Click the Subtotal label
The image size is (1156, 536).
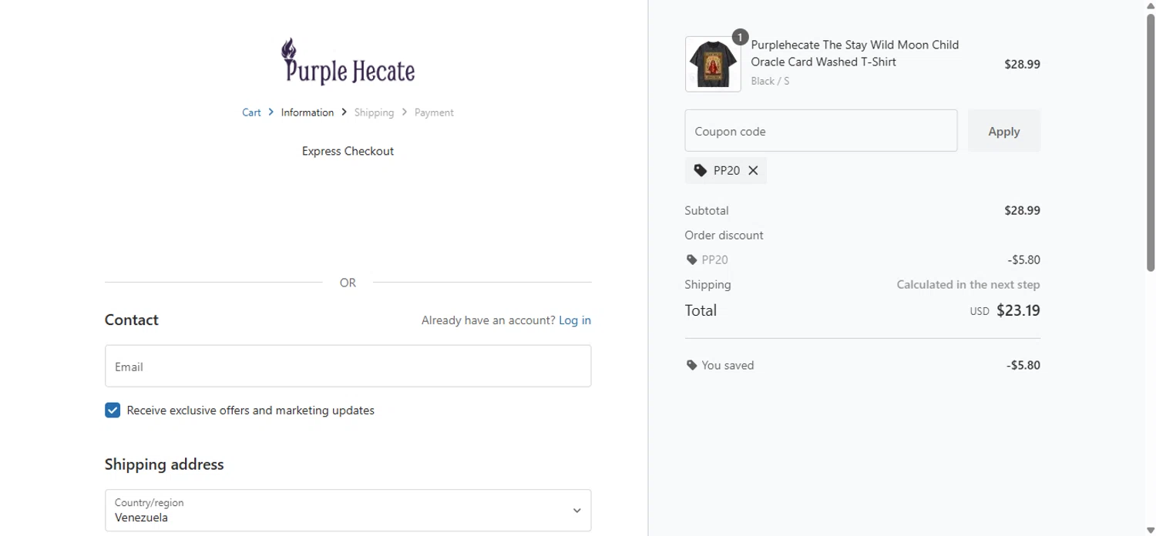[707, 211]
